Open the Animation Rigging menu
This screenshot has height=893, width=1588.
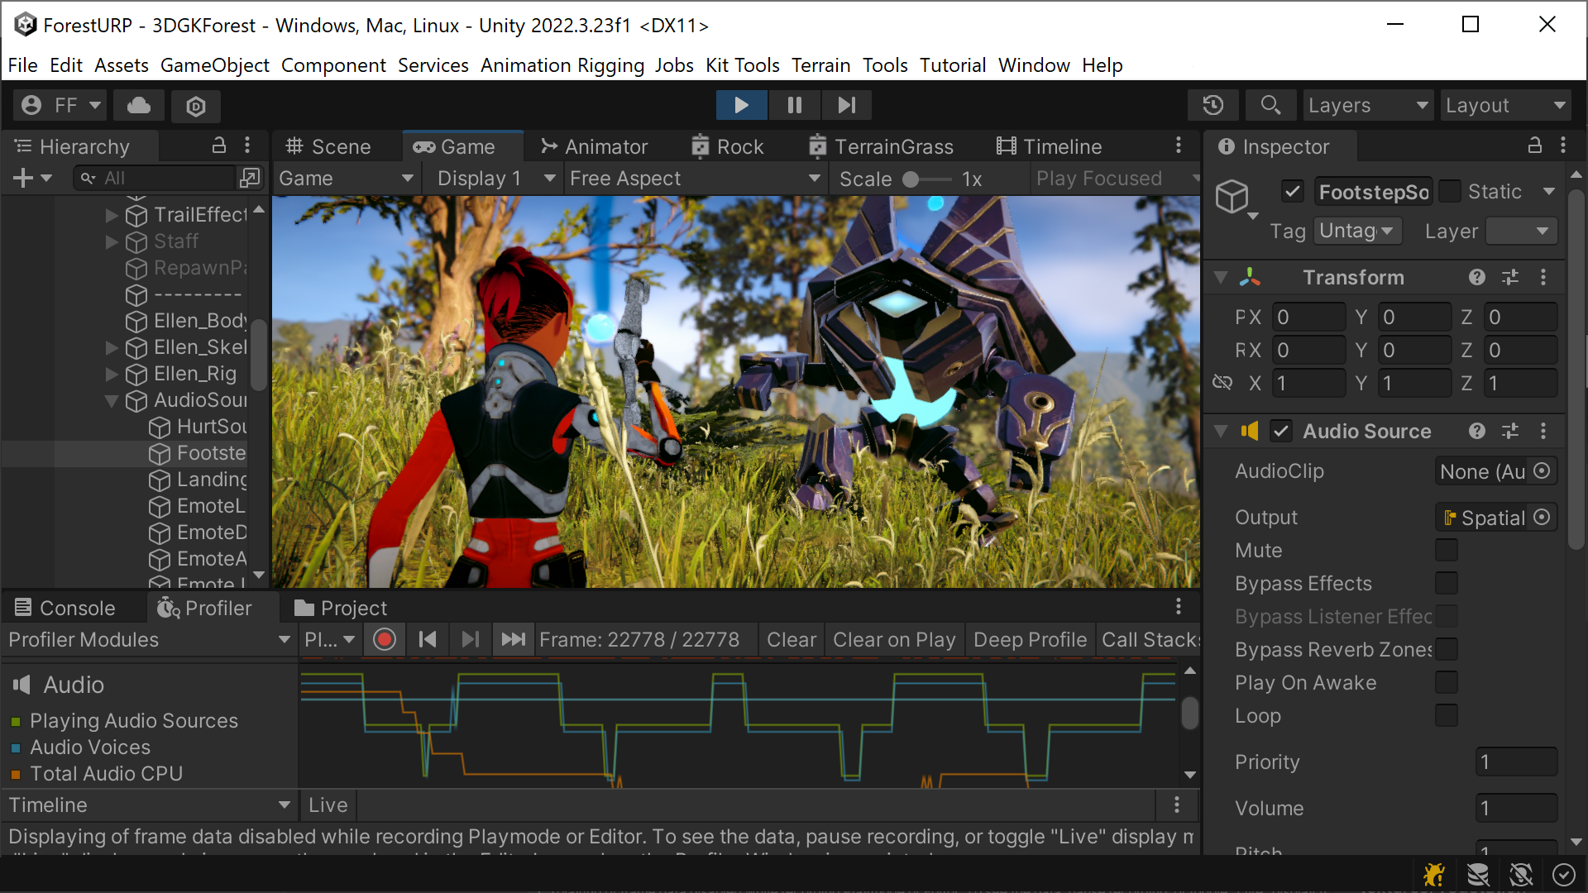[562, 64]
